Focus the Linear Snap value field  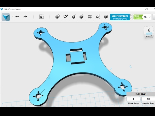tap(133, 99)
